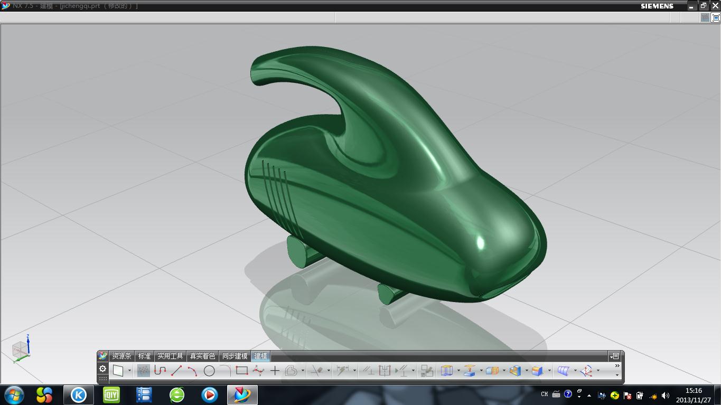Open toolbar overflow double-chevron

pos(617,366)
